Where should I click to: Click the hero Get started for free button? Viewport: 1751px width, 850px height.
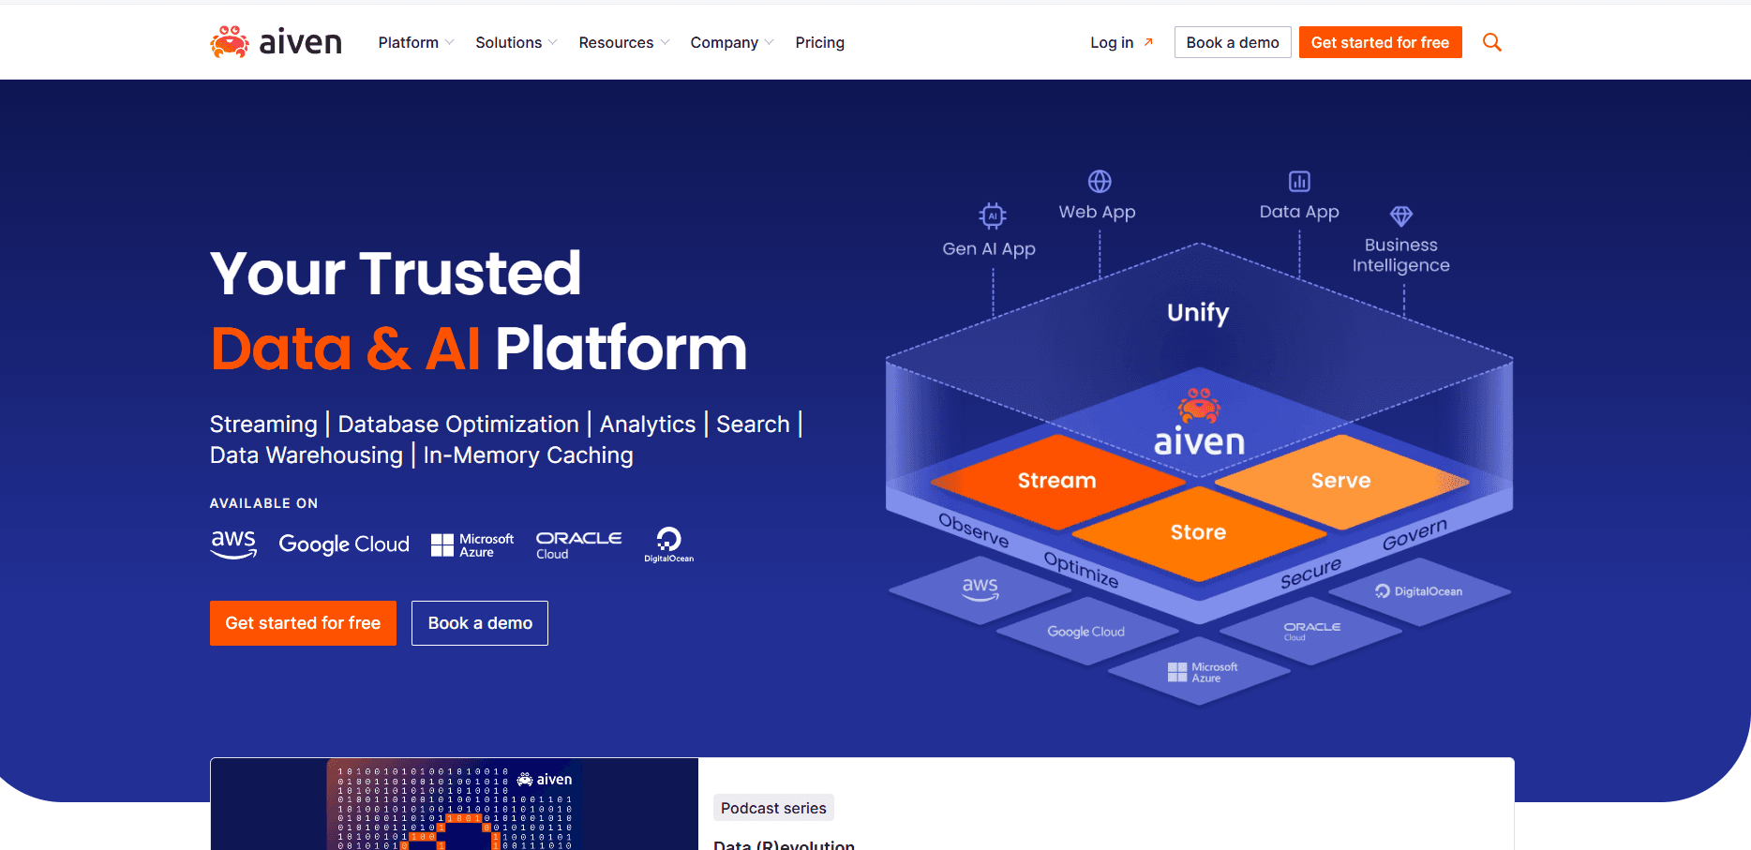point(303,623)
